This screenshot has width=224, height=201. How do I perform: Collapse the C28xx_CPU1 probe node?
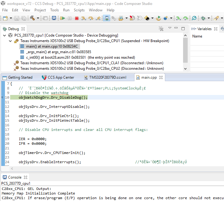click(x=10, y=41)
